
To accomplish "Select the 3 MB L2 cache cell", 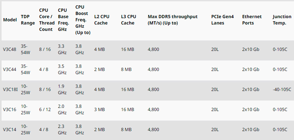I will [x=100, y=110].
